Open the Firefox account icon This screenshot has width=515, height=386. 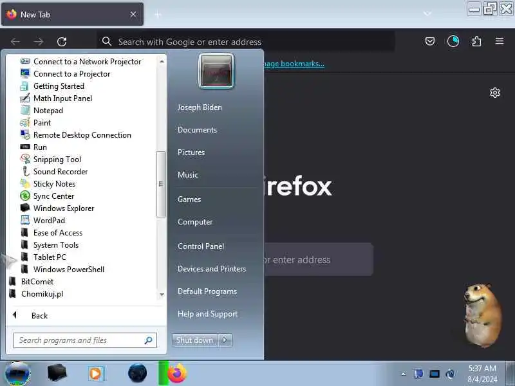pyautogui.click(x=453, y=41)
